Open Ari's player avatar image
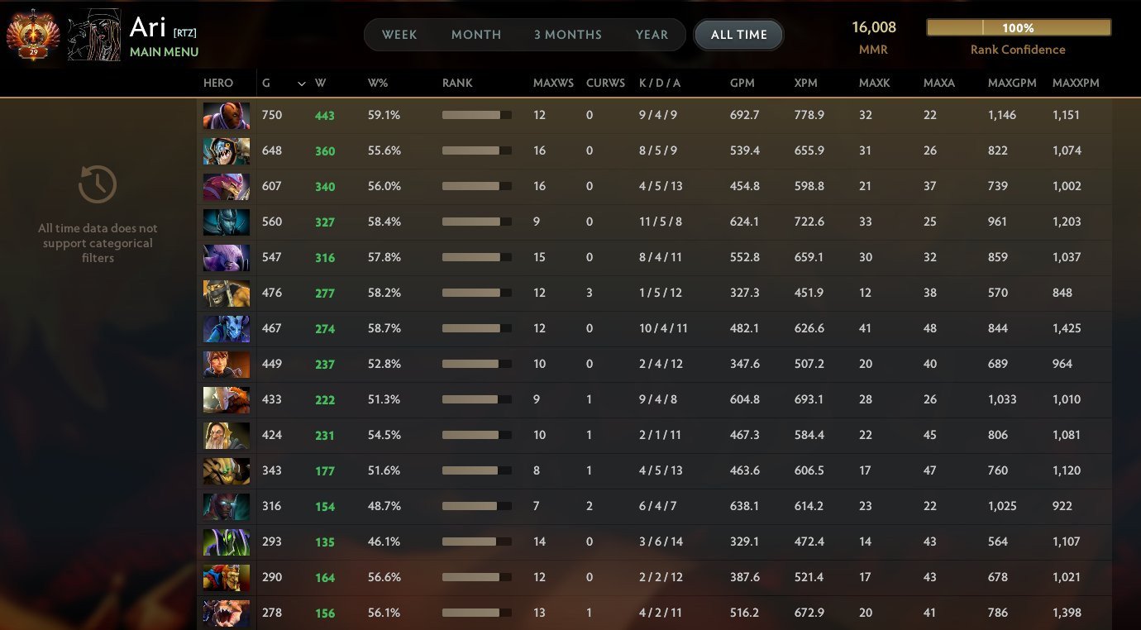The image size is (1141, 630). coord(93,35)
